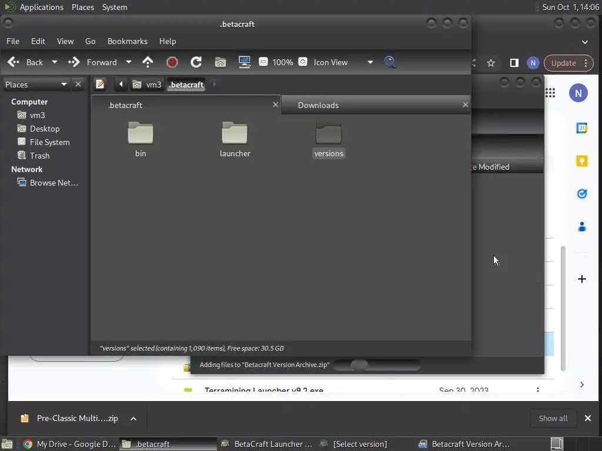602x451 pixels.
Task: Open the Go menu
Action: click(x=90, y=41)
